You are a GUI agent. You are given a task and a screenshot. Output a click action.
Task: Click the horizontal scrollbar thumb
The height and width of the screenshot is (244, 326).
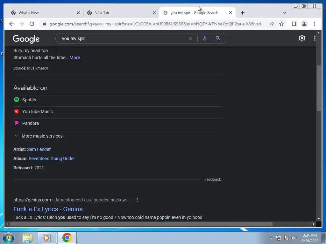pos(141,224)
